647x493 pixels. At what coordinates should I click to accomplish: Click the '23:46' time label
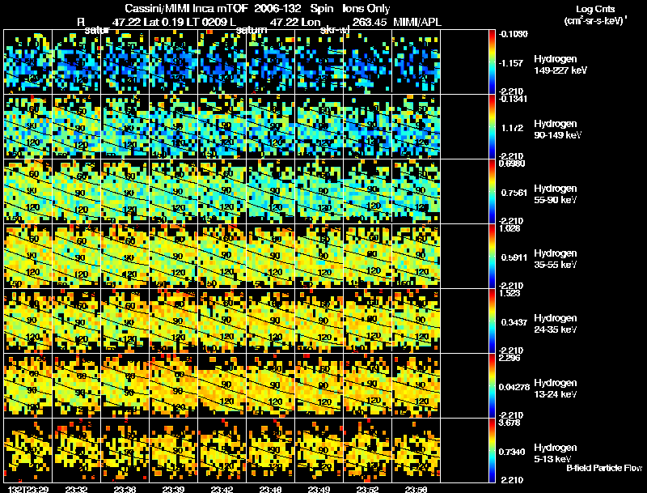coord(271,489)
